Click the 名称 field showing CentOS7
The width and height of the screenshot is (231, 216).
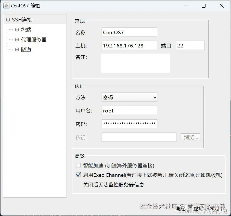pyautogui.click(x=129, y=32)
